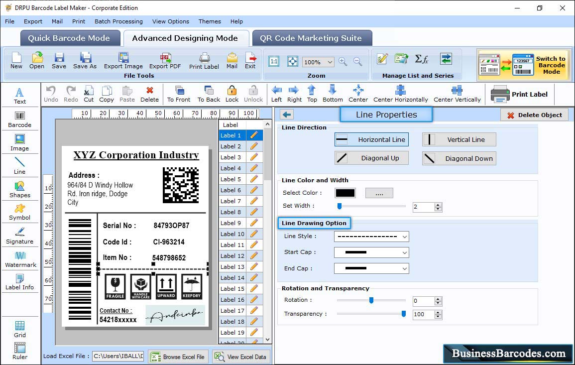Click Save As icon
The width and height of the screenshot is (575, 365).
85,61
